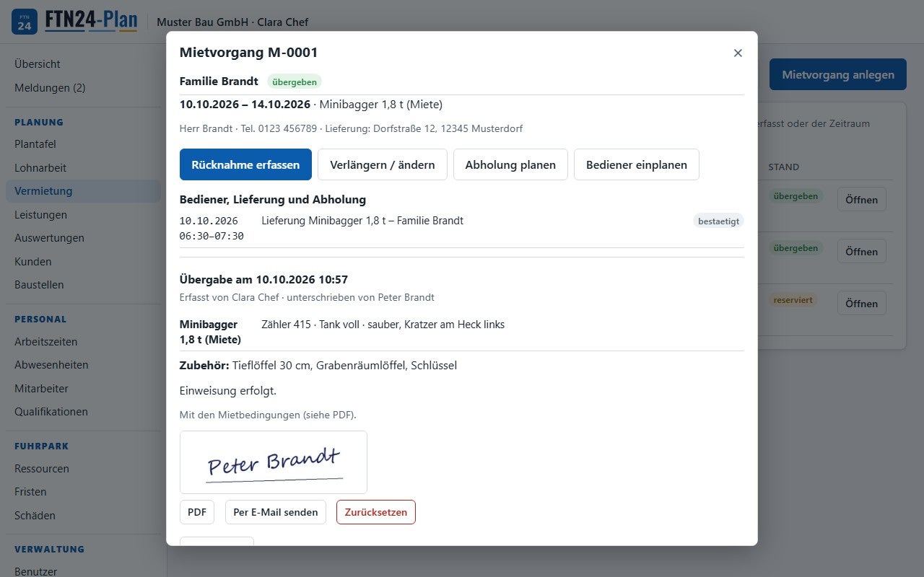The width and height of the screenshot is (924, 577).
Task: Click the Mietvorgang M-0001 title
Action: (249, 53)
